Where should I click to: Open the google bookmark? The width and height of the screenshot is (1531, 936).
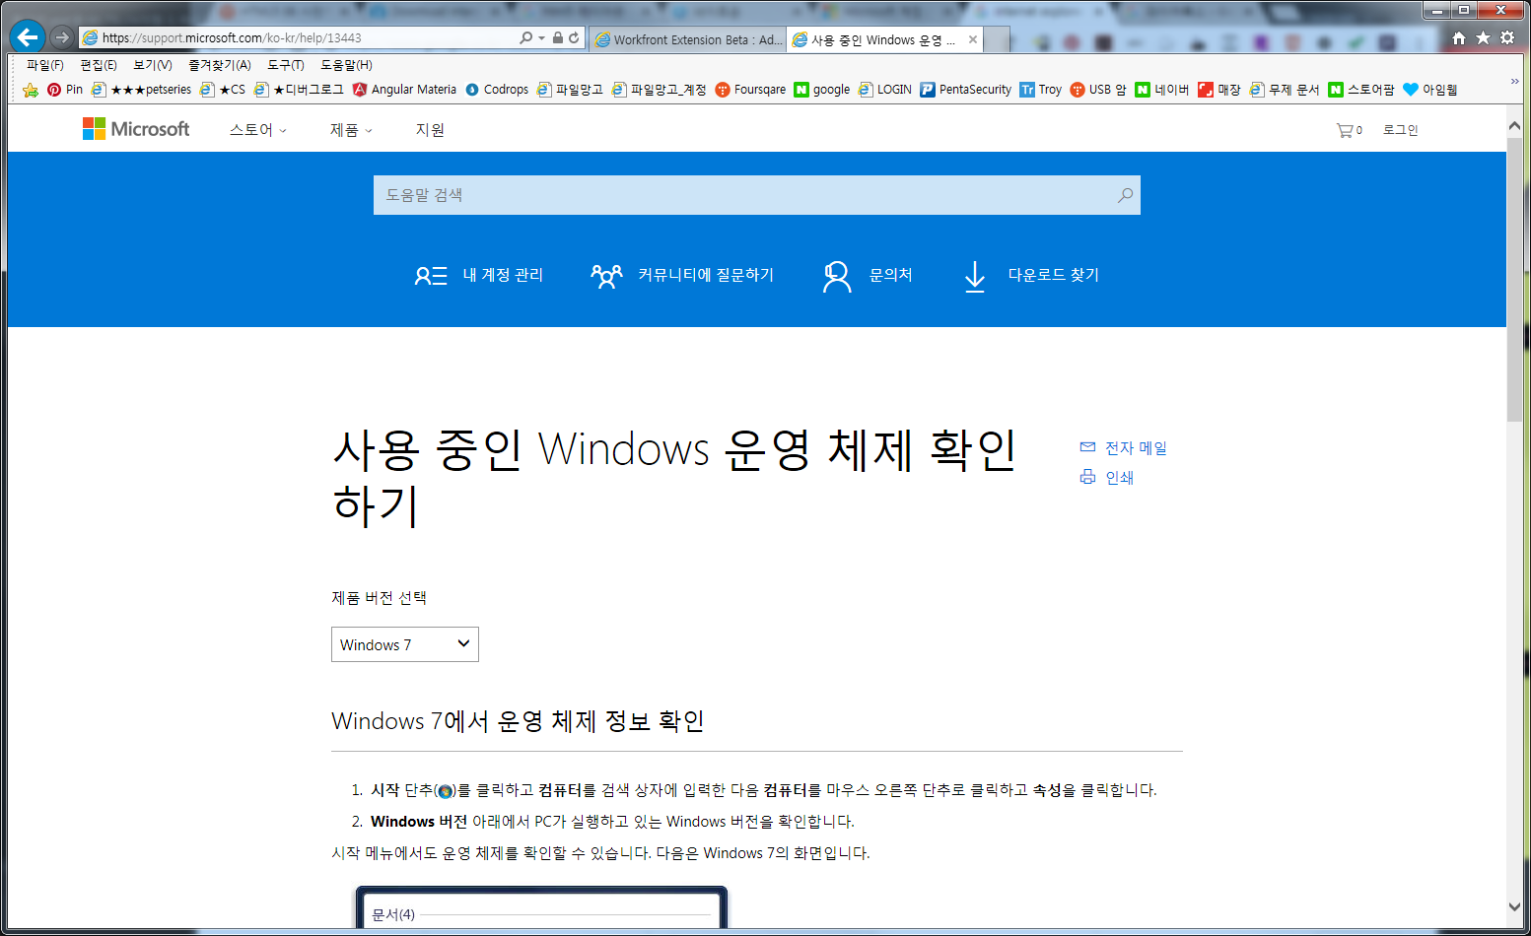(822, 90)
